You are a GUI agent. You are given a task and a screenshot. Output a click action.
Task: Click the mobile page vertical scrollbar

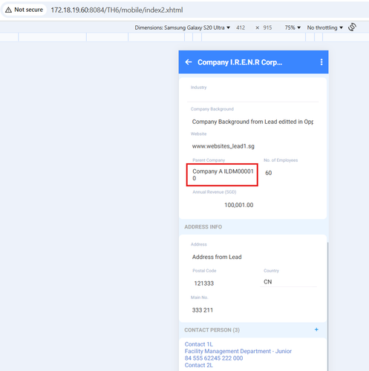point(327,306)
